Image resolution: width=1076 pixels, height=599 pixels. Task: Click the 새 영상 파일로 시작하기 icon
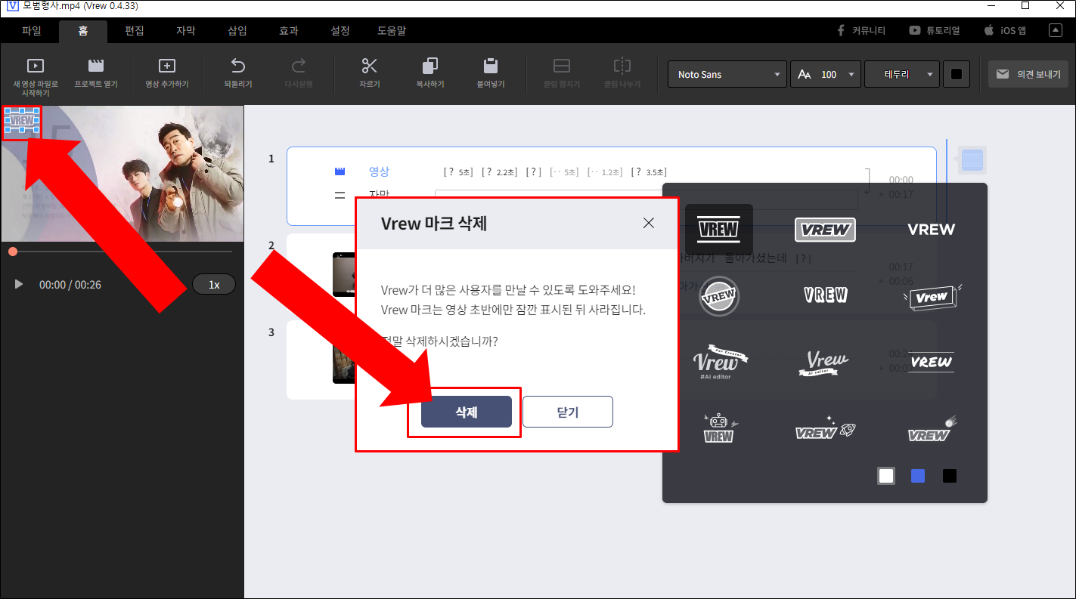click(x=35, y=66)
